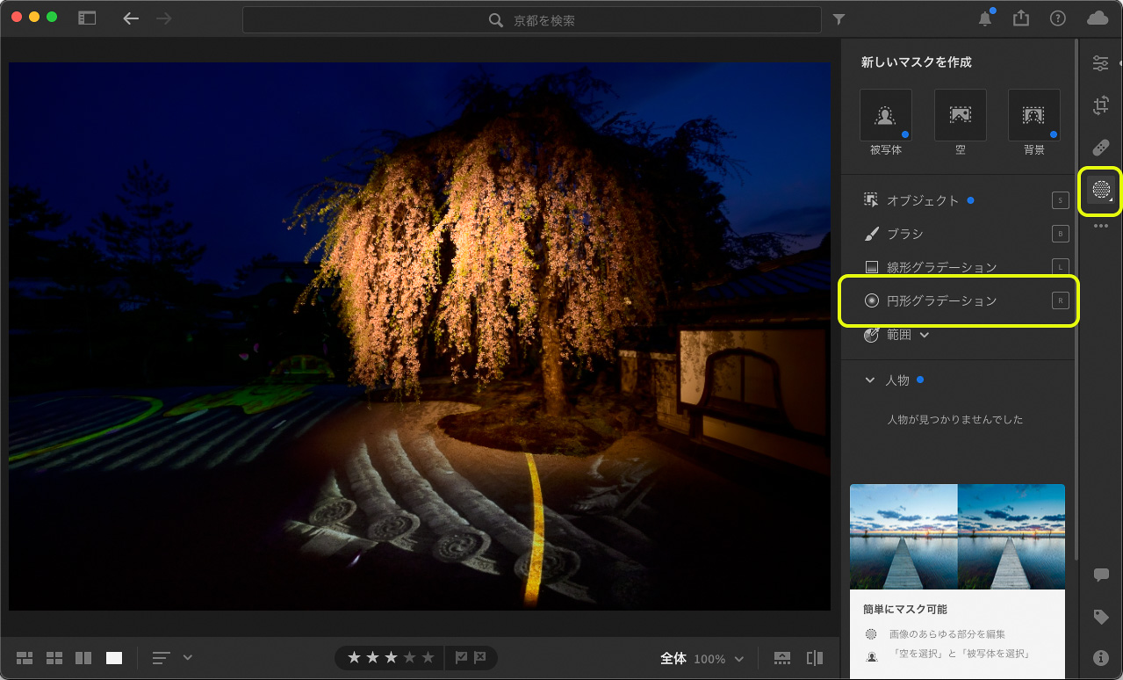Viewport: 1123px width, 680px height.
Task: Toggle the reject flag on photo
Action: click(480, 658)
